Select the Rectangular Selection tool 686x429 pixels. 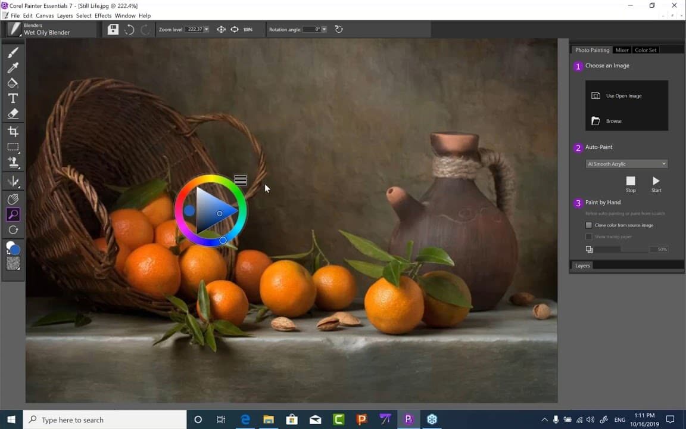click(x=13, y=147)
